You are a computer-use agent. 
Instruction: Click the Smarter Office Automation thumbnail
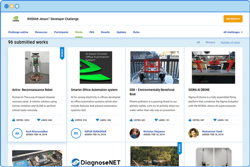pyautogui.click(x=96, y=67)
